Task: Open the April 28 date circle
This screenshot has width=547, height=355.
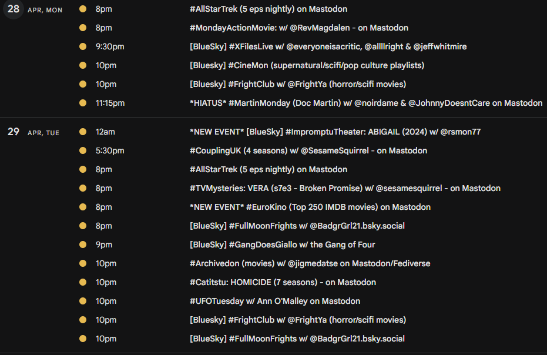Action: 14,9
